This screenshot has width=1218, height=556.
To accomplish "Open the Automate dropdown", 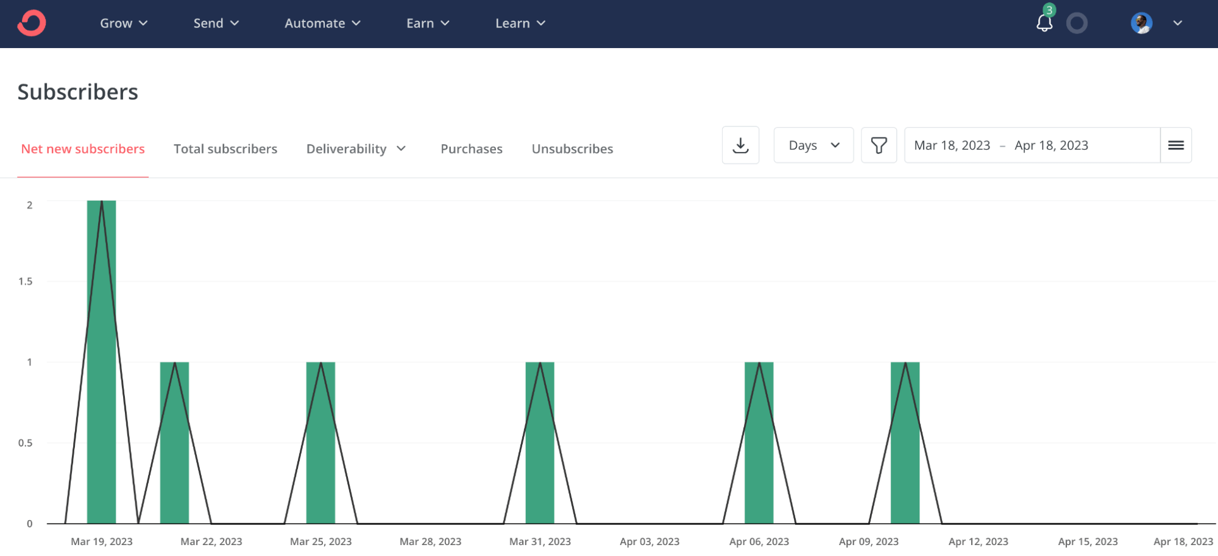I will coord(322,23).
